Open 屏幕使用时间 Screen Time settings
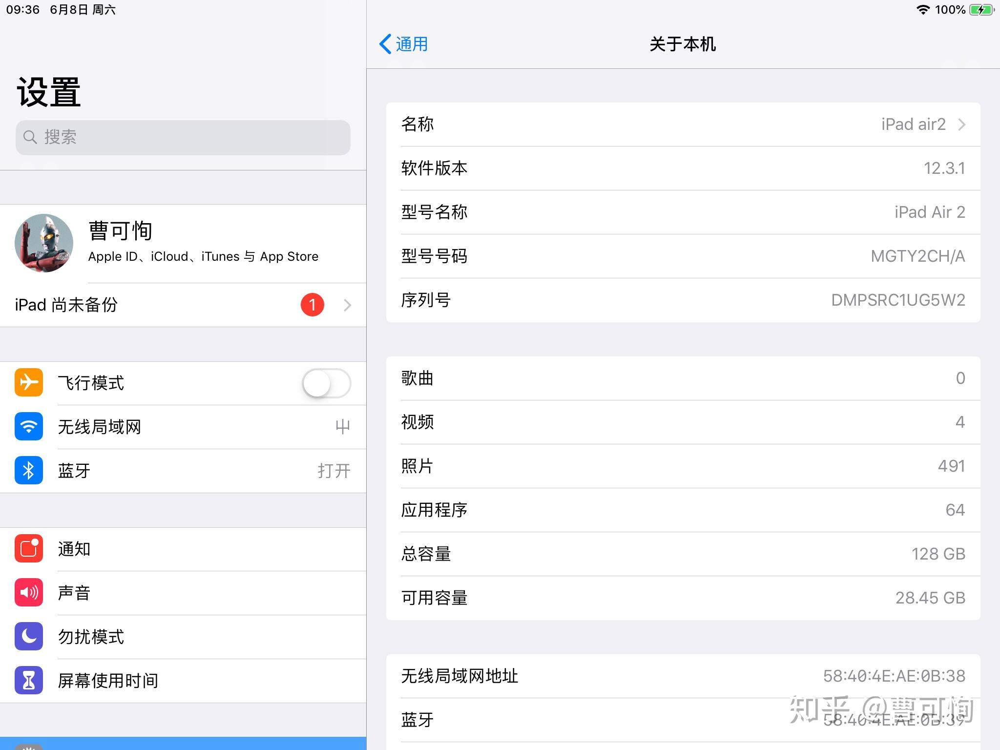Viewport: 1000px width, 750px height. tap(183, 681)
